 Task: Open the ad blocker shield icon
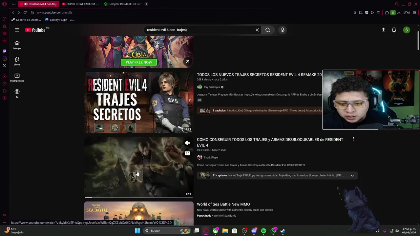[x=367, y=12]
